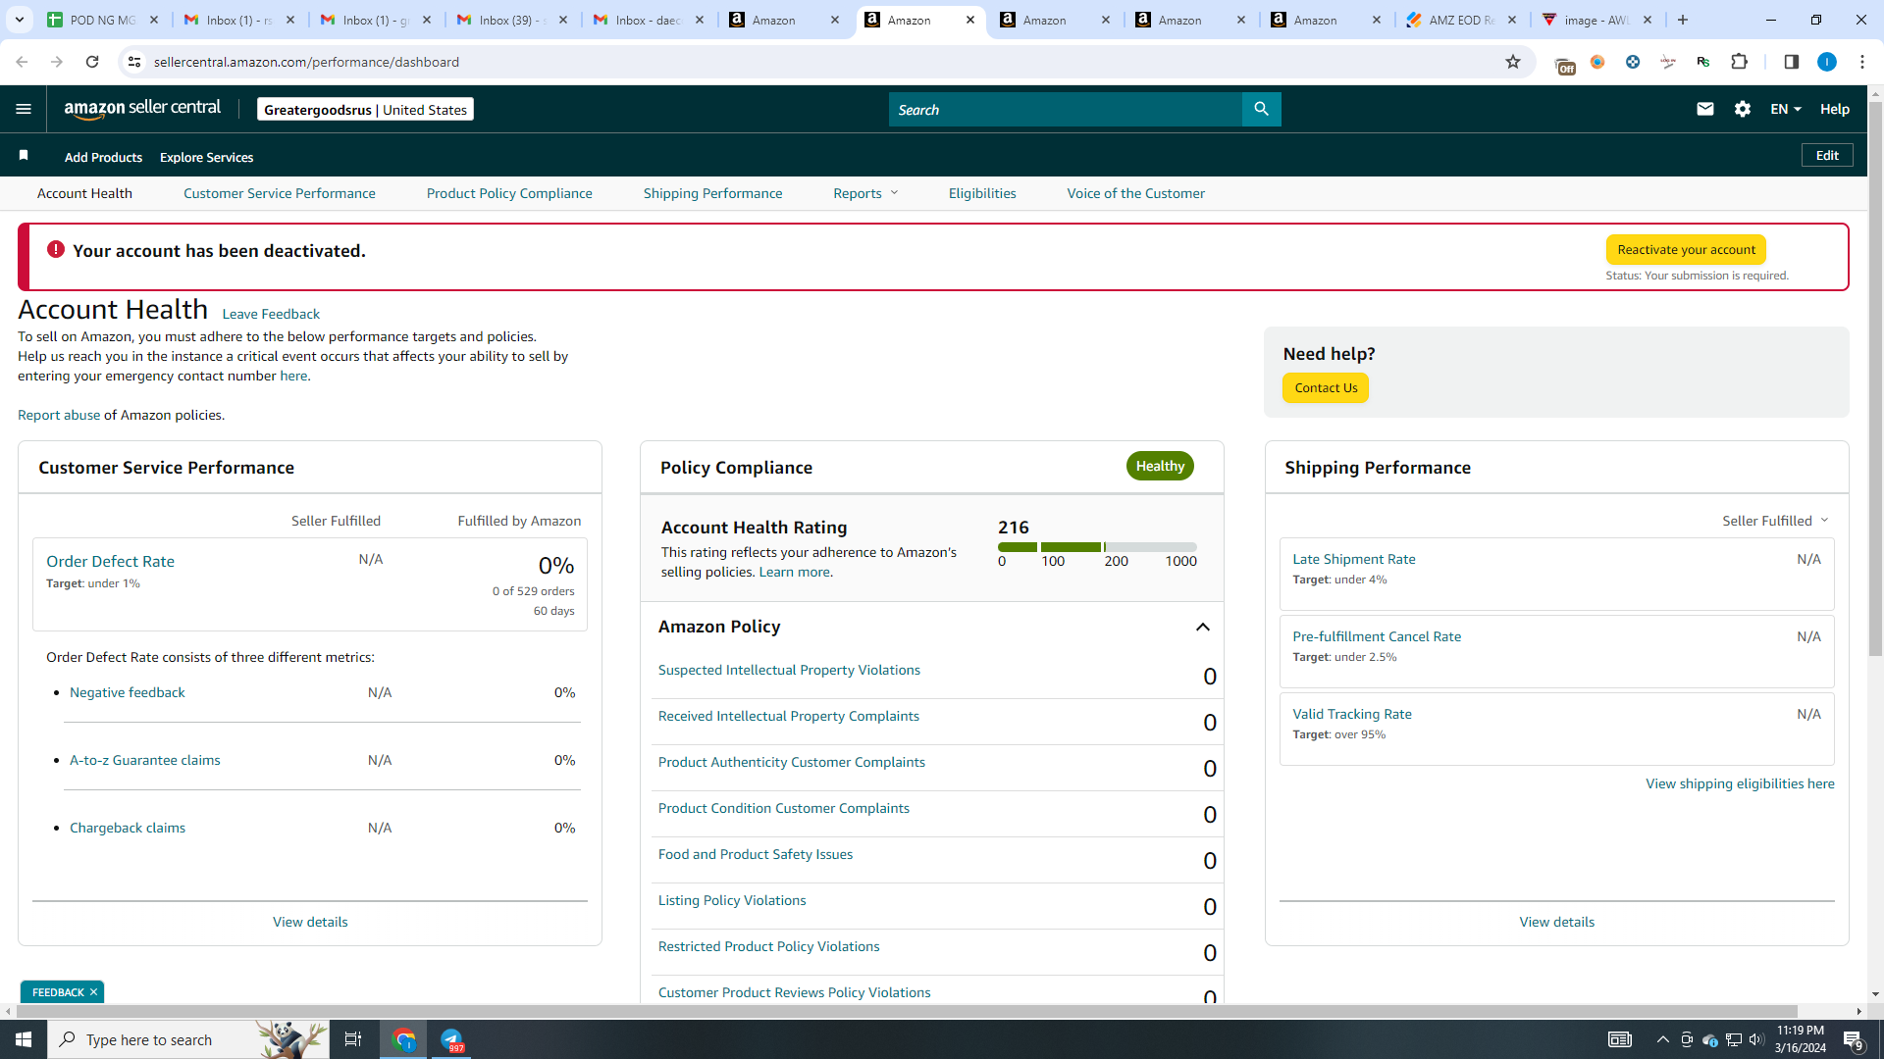This screenshot has width=1884, height=1059.
Task: Open Order Defect Rate details
Action: coord(110,561)
